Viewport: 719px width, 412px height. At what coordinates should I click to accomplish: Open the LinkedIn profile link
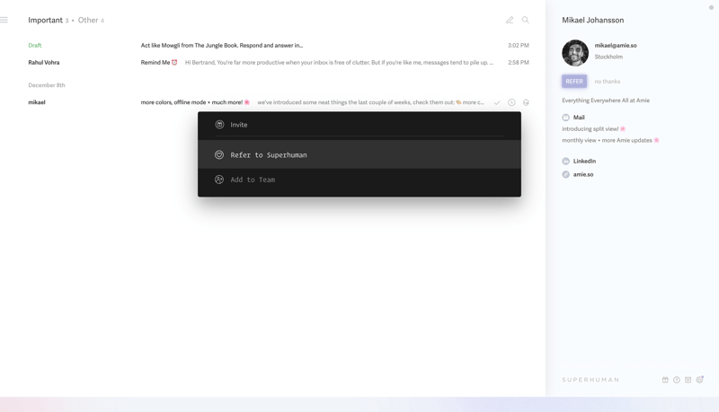(x=584, y=162)
